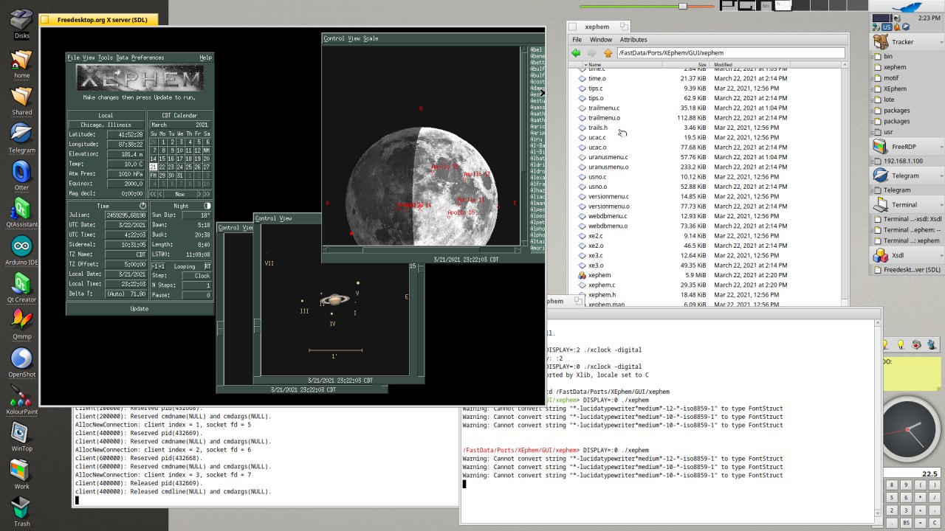Screen dimensions: 945x531
Task: Toggle the 1:1 looping button in XEphem
Action: pos(157,266)
